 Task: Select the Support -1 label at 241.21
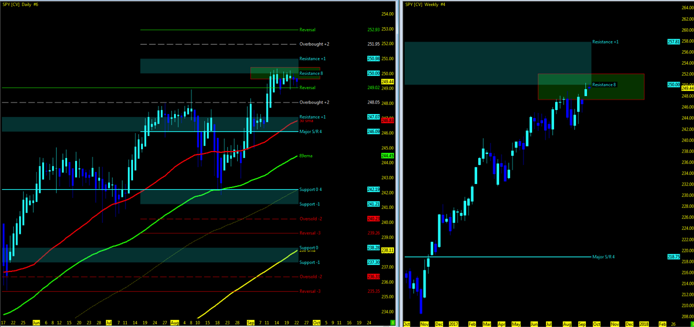[310, 204]
